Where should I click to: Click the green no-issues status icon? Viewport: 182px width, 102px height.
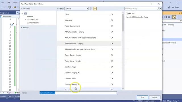[16, 93]
